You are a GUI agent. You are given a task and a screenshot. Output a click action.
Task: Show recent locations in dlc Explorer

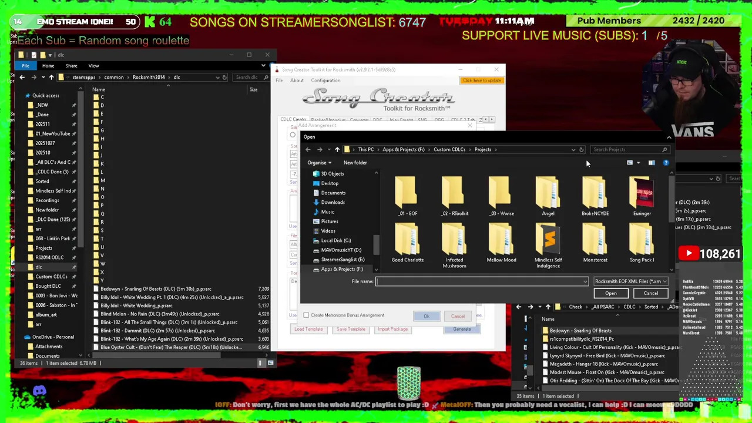tap(42, 78)
